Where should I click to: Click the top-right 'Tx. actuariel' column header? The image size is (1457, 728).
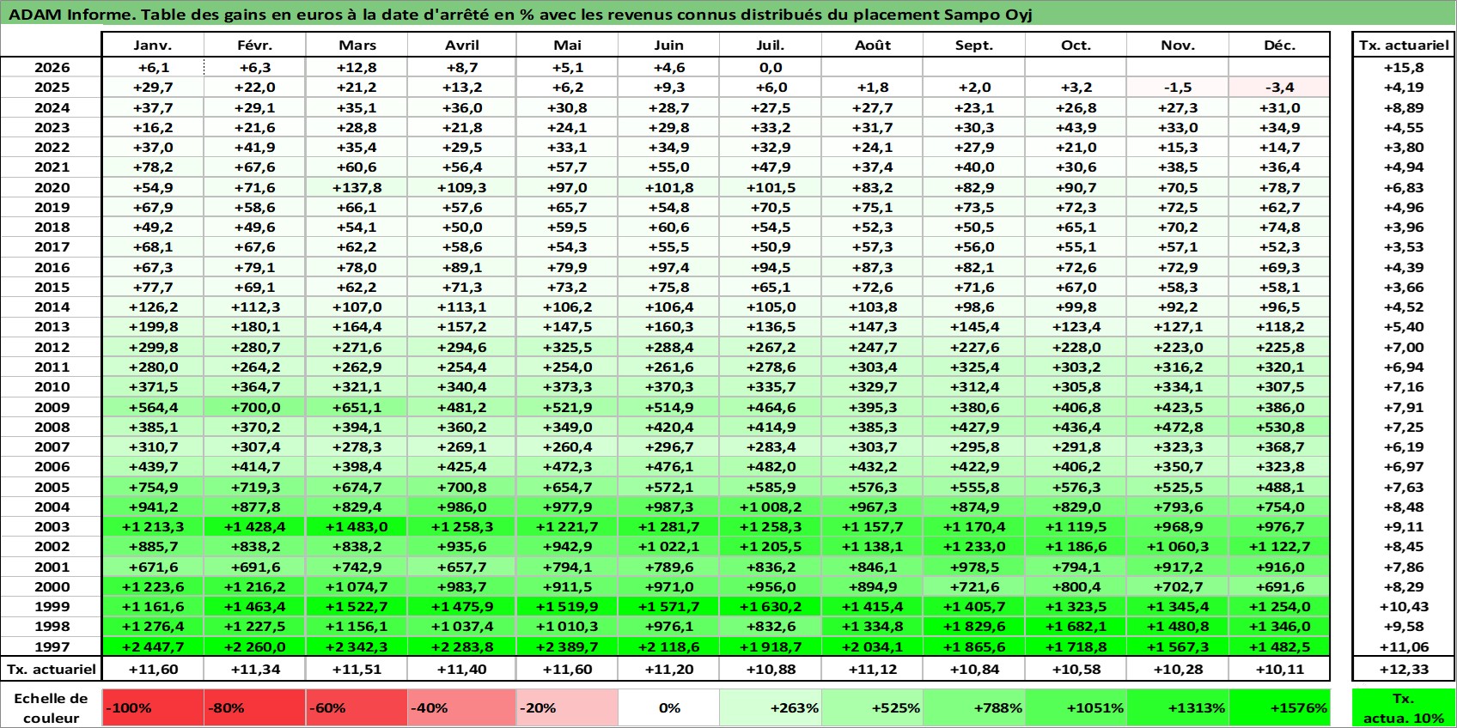coord(1404,45)
